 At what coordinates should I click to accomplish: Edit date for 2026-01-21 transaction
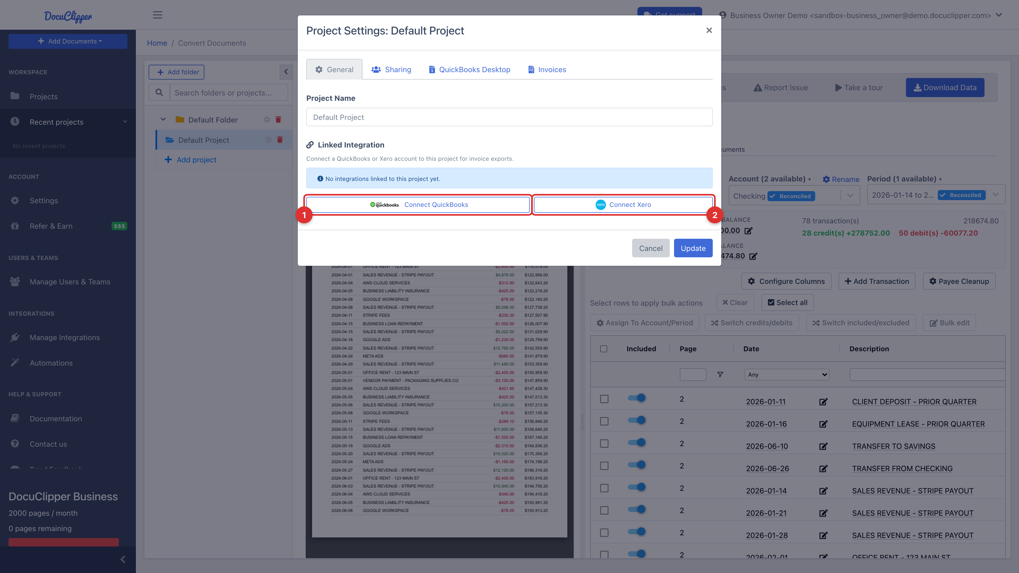(x=823, y=513)
